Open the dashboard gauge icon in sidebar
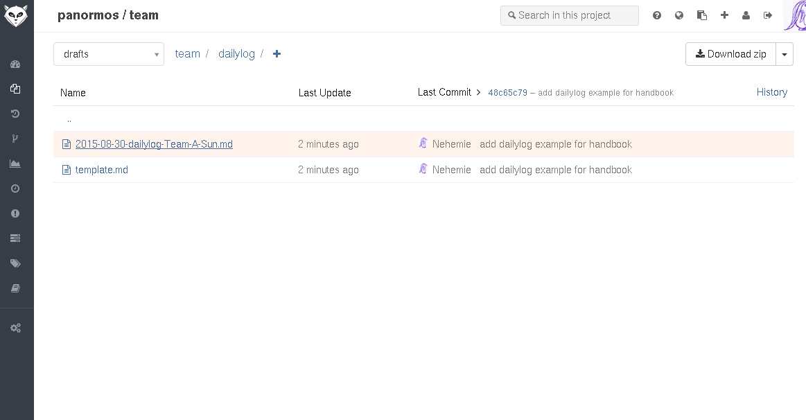Screen dimensions: 806x420 tap(15, 64)
